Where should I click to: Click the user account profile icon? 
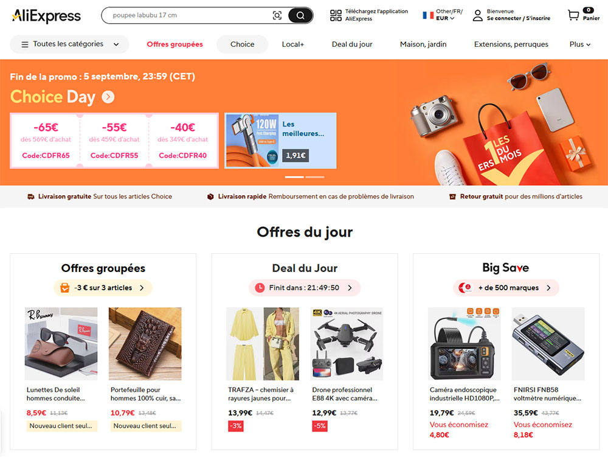click(x=478, y=16)
